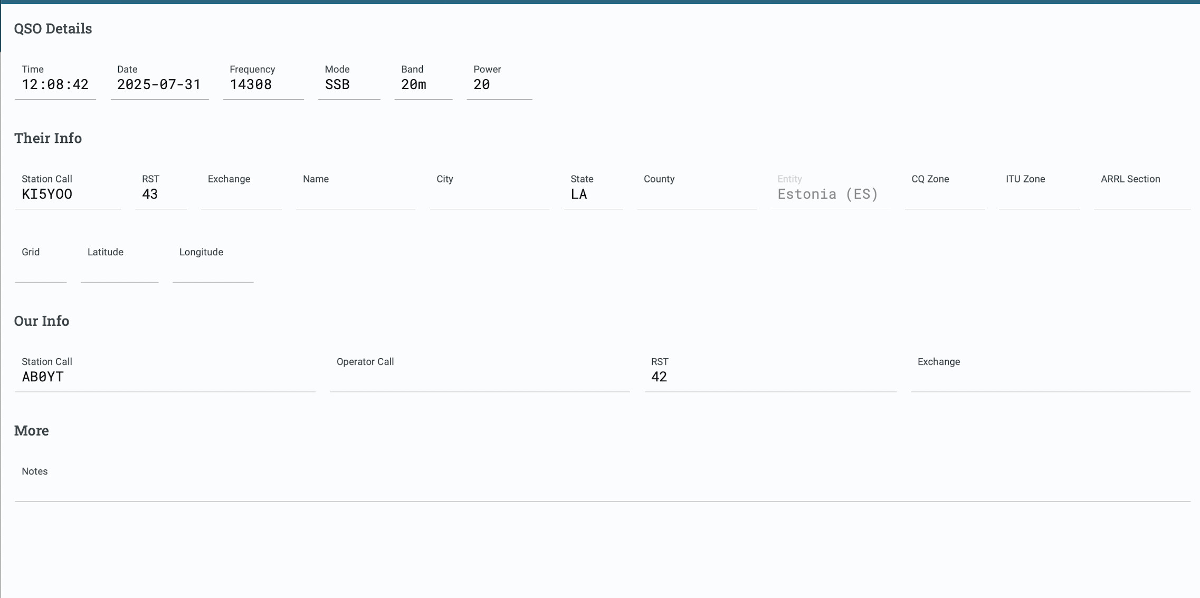Focus the Exchange field under Our Info
1200x598 pixels.
pyautogui.click(x=1051, y=373)
